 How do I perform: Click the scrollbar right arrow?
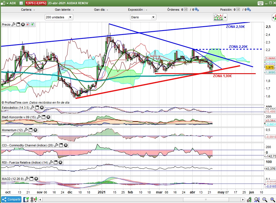pos(243,200)
